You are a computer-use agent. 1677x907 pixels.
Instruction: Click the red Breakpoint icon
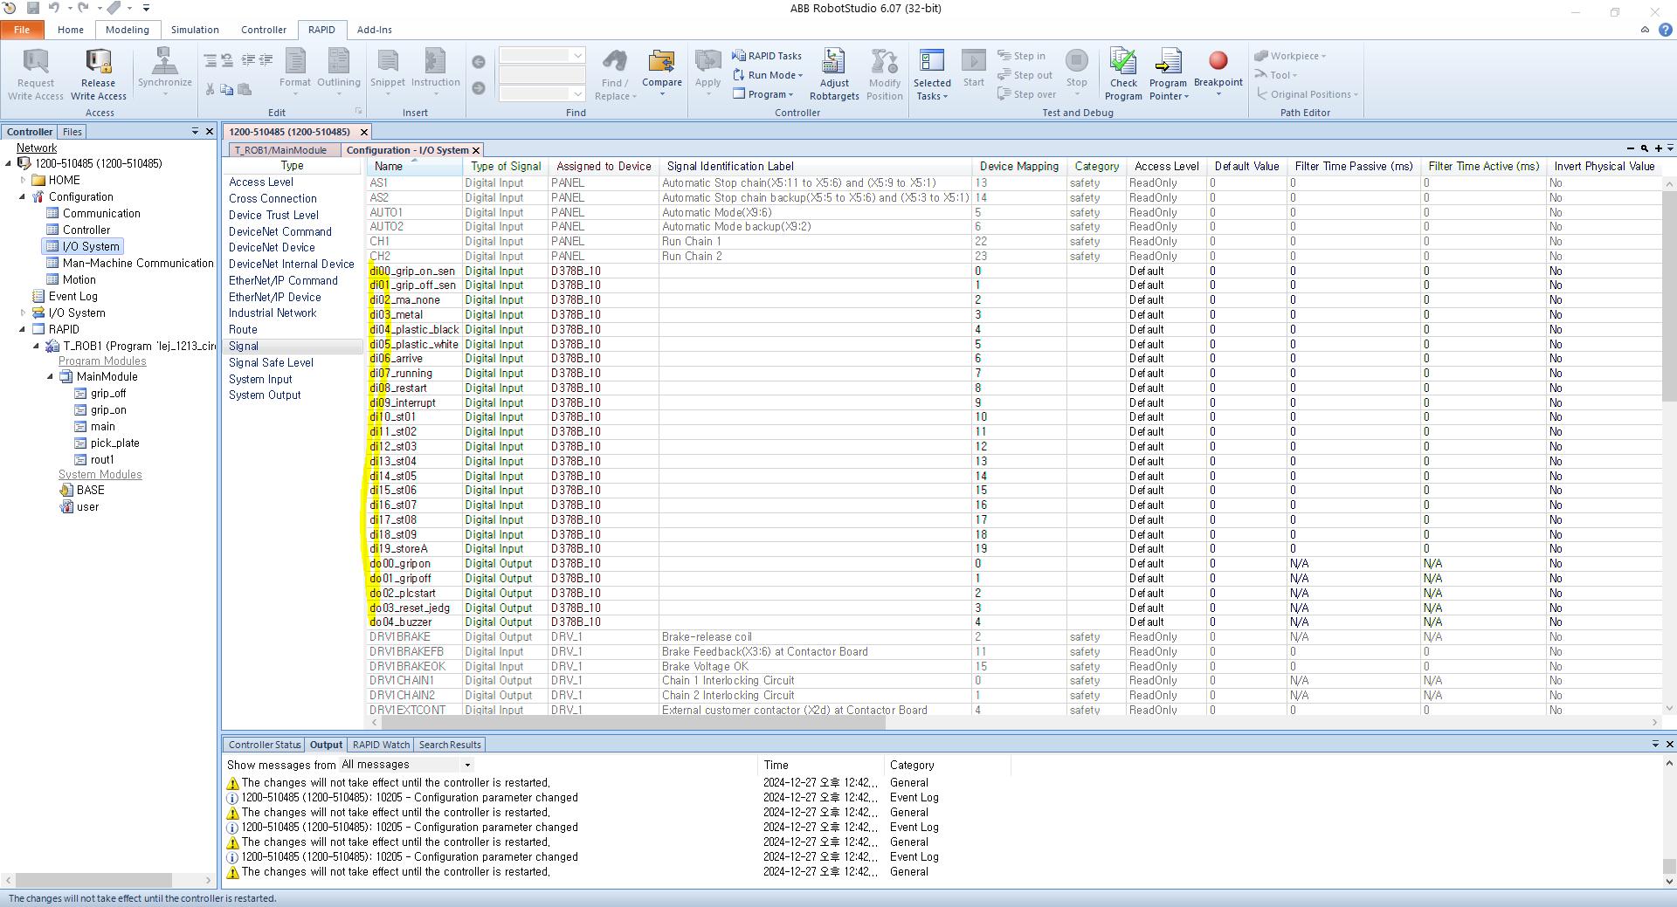[1218, 60]
